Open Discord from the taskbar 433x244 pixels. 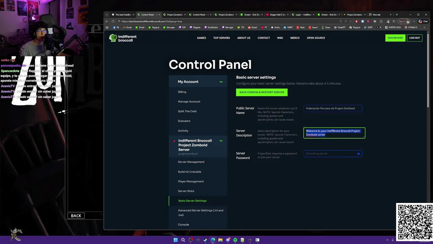point(228,240)
